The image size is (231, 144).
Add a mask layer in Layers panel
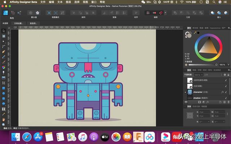click(x=200, y=102)
